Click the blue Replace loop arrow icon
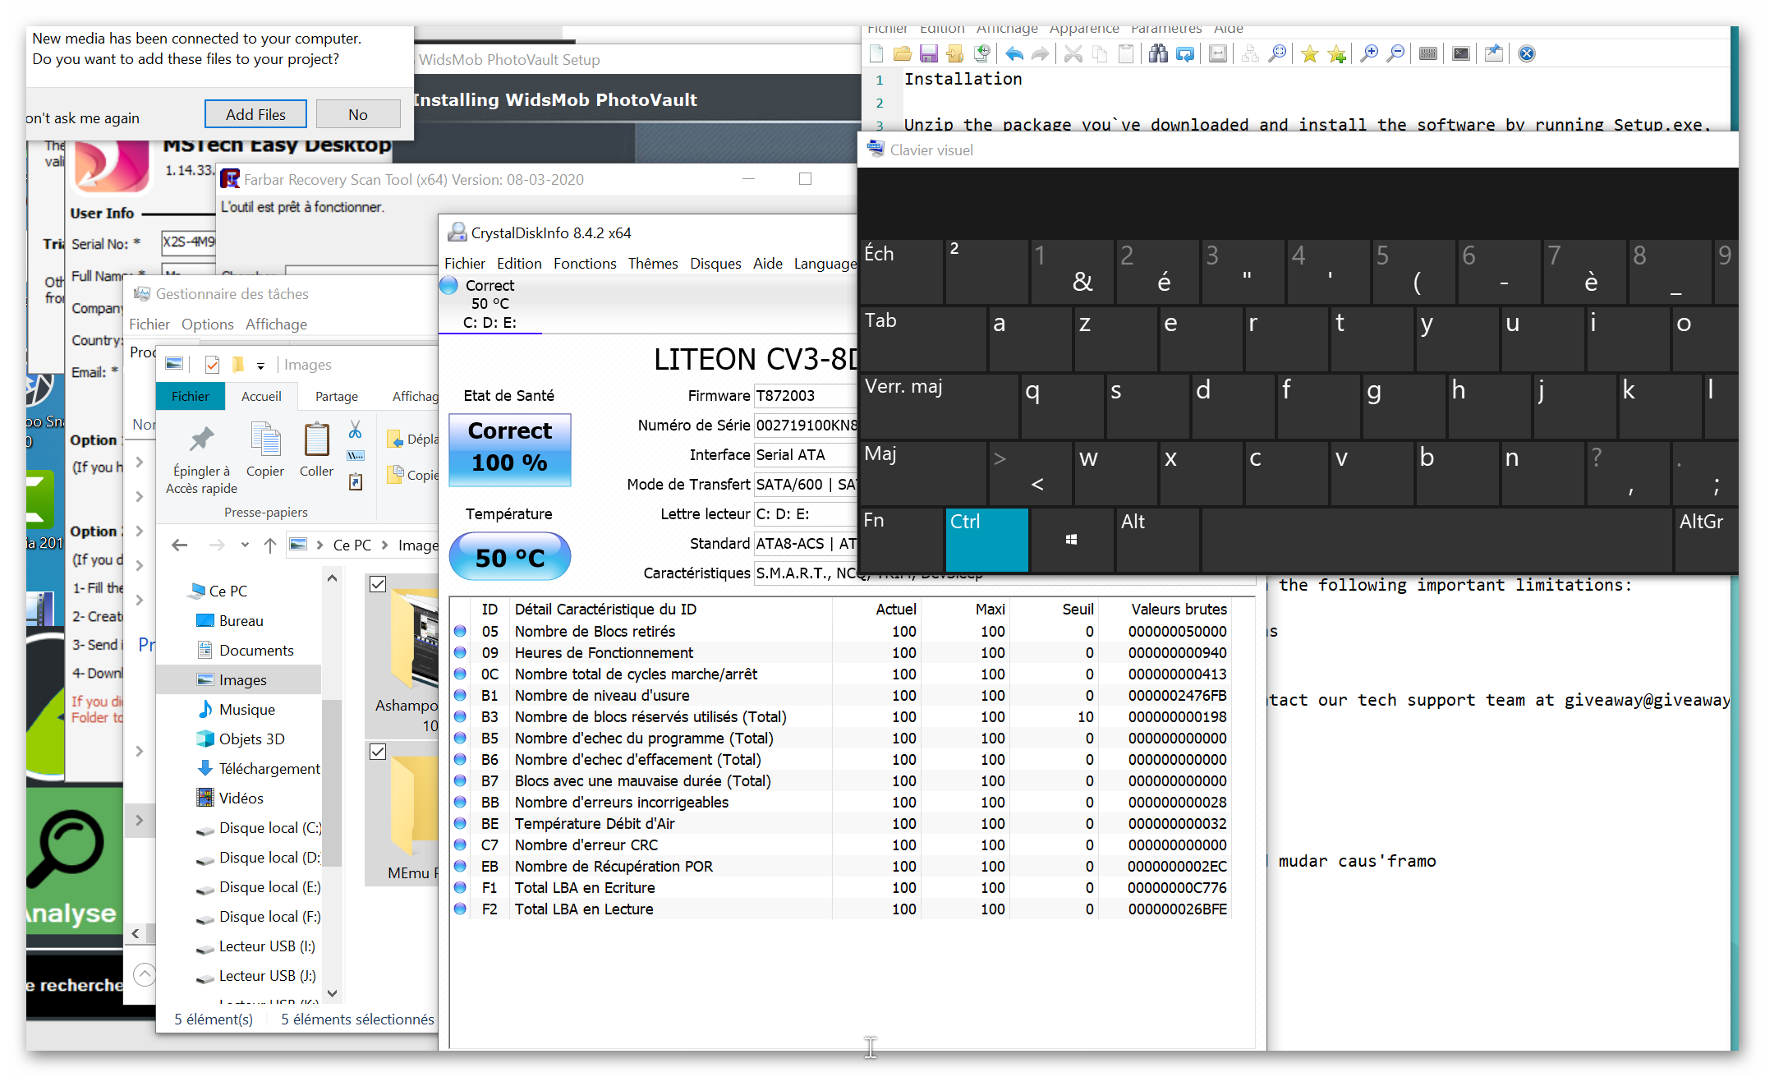Screen dimensions: 1765x1077 [1184, 54]
